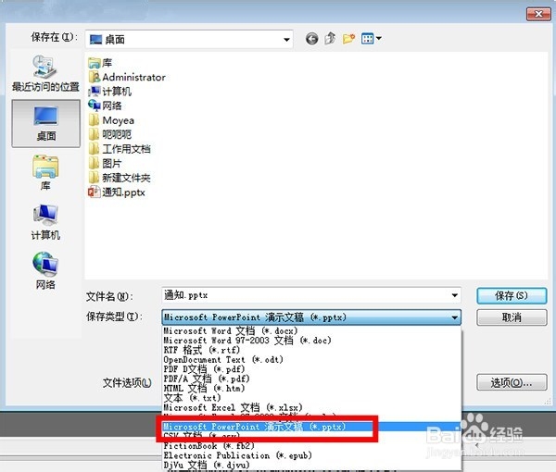556x472 pixels.
Task: Choose Microsoft Word 97-2003 文档 (*.doc) format
Action: click(x=311, y=341)
